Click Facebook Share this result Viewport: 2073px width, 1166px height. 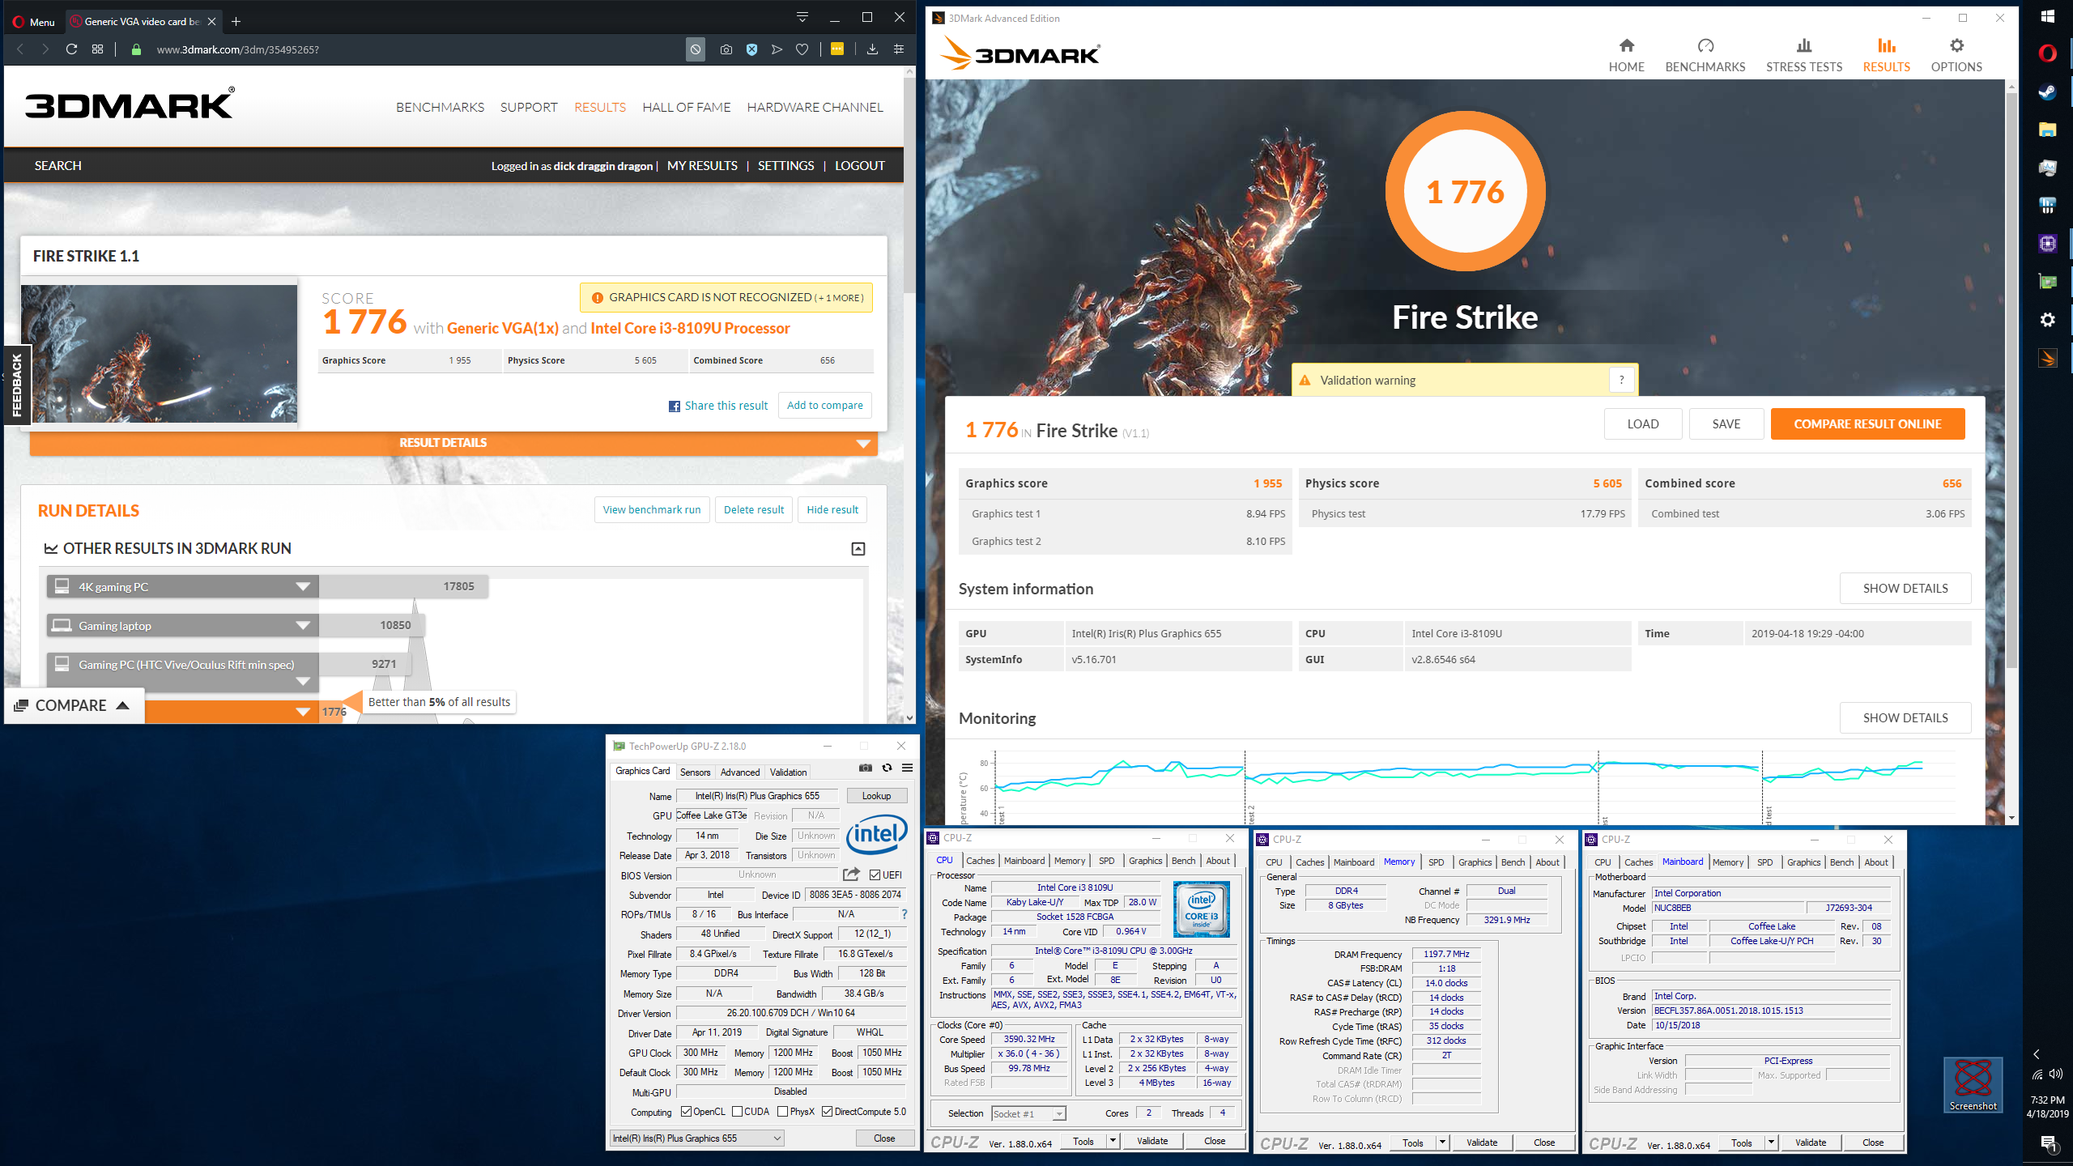point(717,406)
